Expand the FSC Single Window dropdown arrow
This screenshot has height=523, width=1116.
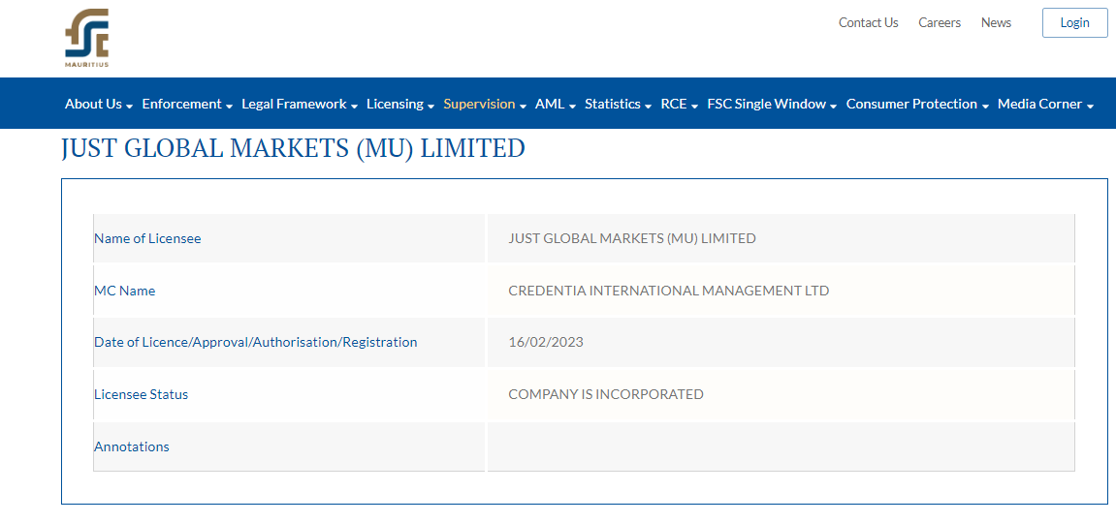click(x=834, y=106)
